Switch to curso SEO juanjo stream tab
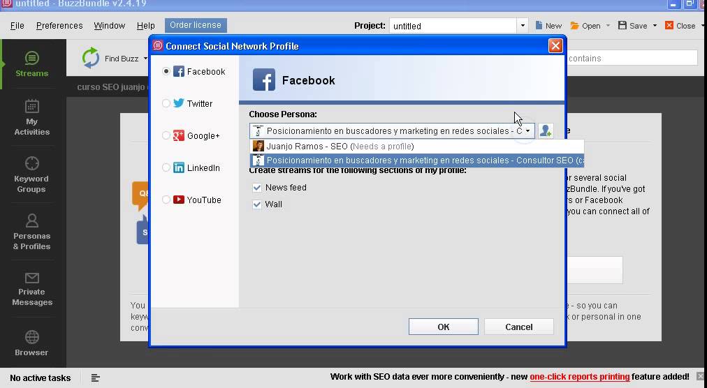This screenshot has width=707, height=388. coord(111,87)
